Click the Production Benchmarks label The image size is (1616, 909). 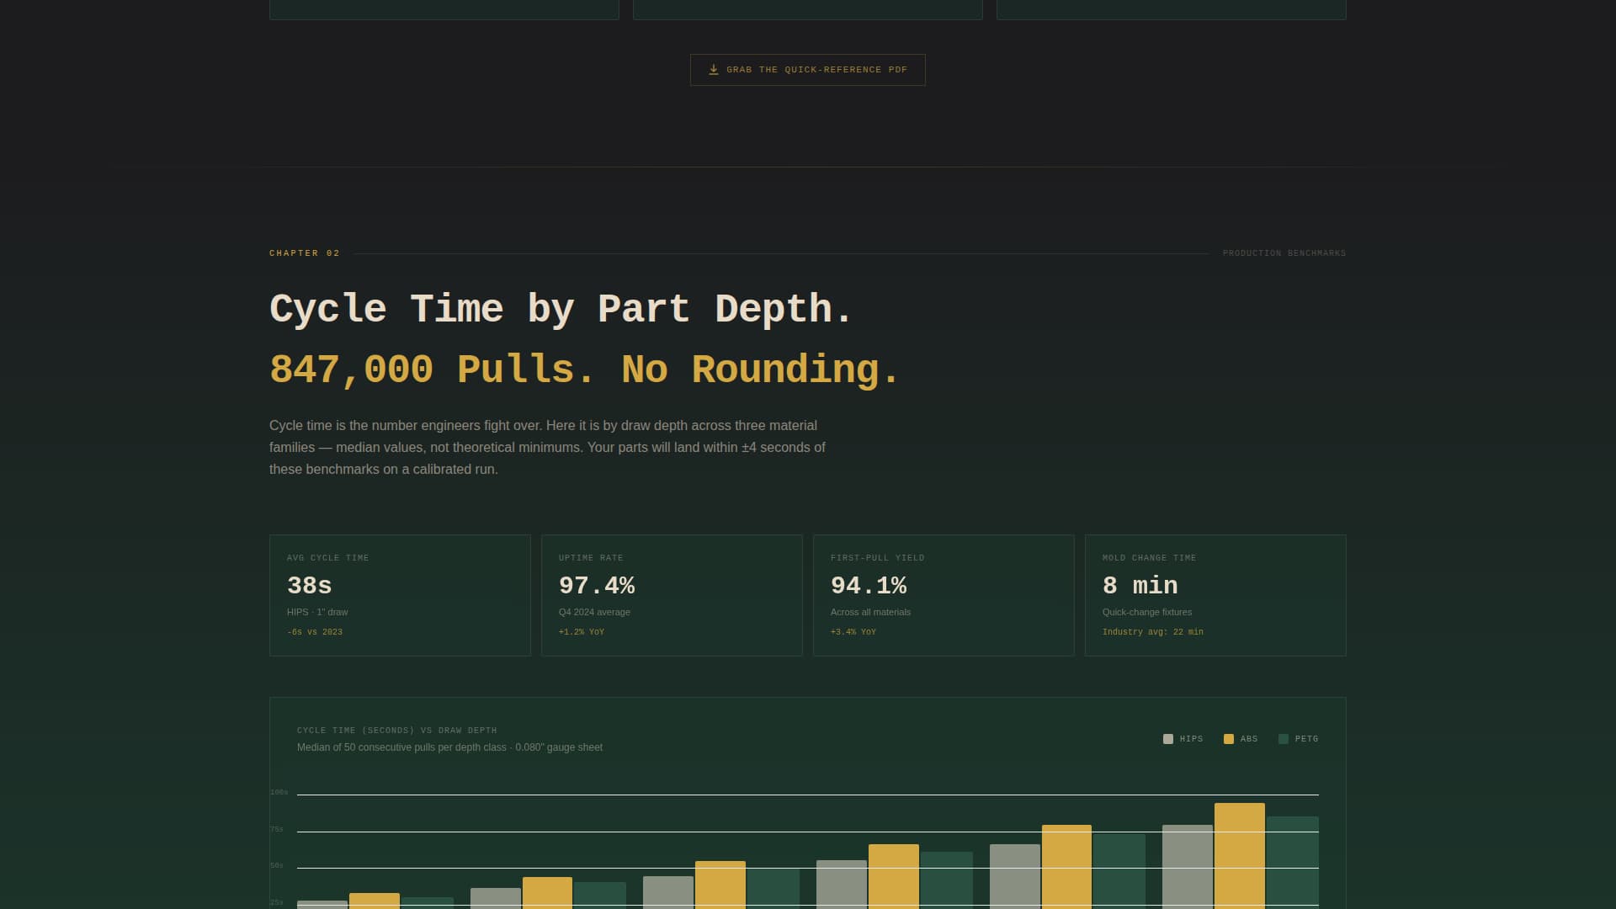point(1284,253)
